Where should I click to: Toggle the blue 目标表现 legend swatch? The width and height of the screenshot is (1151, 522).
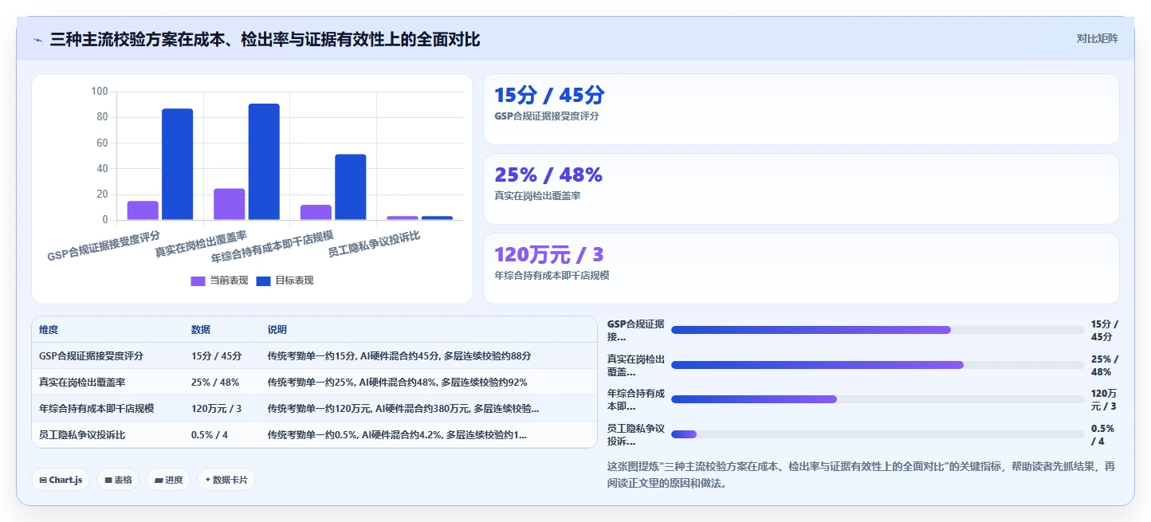pyautogui.click(x=264, y=281)
